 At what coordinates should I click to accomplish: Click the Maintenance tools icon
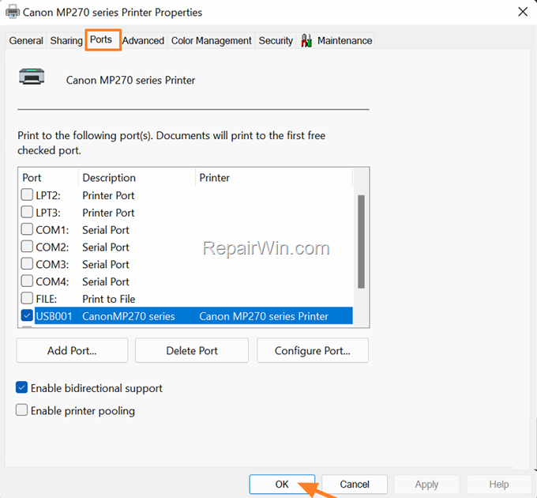306,41
